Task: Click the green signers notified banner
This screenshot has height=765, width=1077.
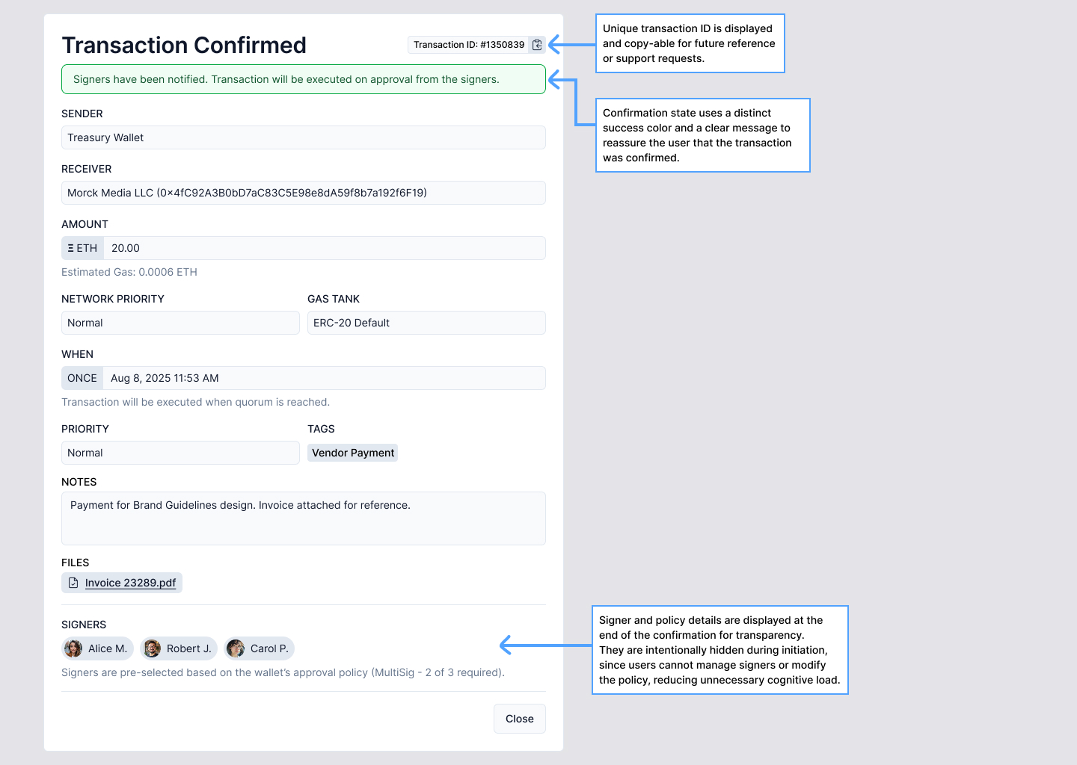Action: [303, 79]
